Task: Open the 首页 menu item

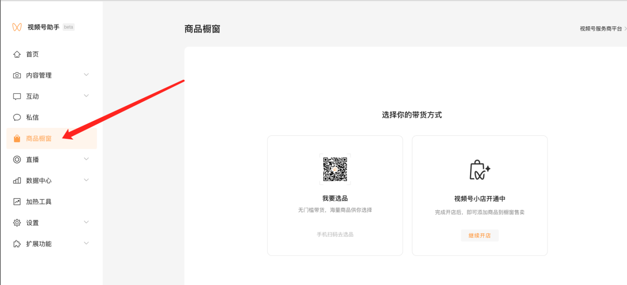Action: click(51, 54)
